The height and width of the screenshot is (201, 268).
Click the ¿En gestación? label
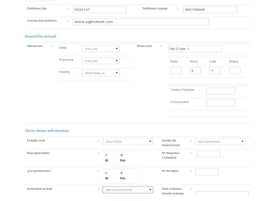pos(39,171)
